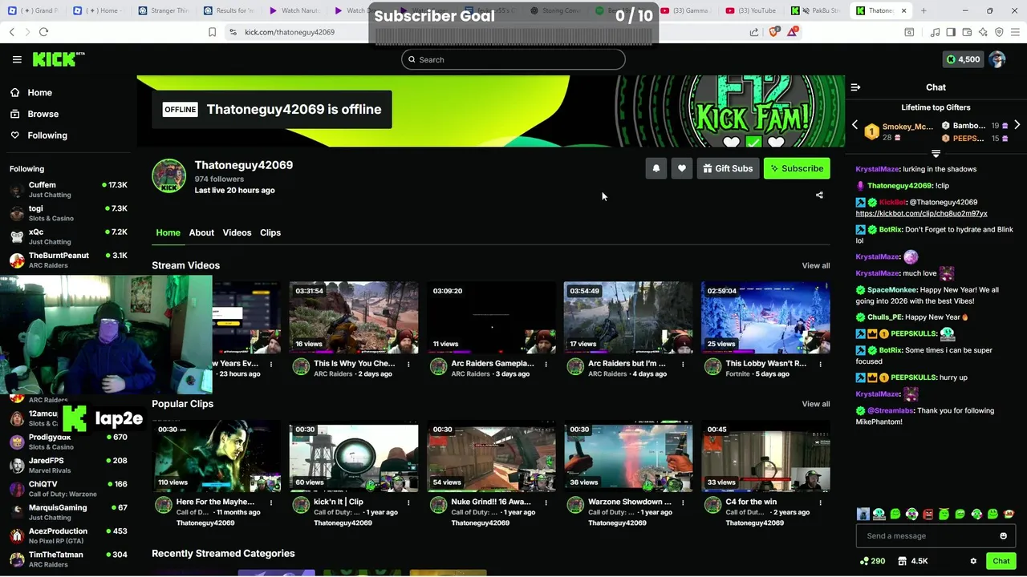This screenshot has height=577, width=1027.
Task: Open options for Here For the Mayhe clip
Action: click(271, 502)
